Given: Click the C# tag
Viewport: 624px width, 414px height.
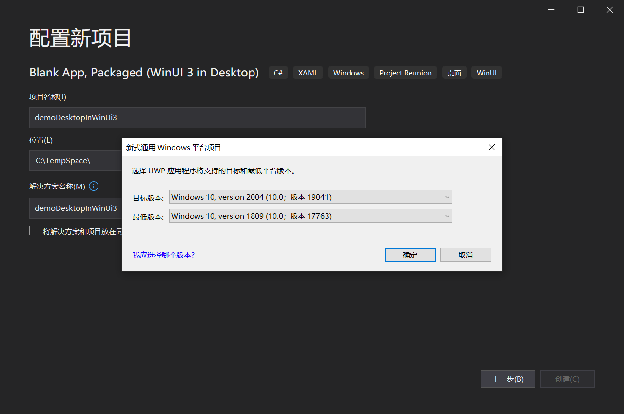Looking at the screenshot, I should 278,73.
